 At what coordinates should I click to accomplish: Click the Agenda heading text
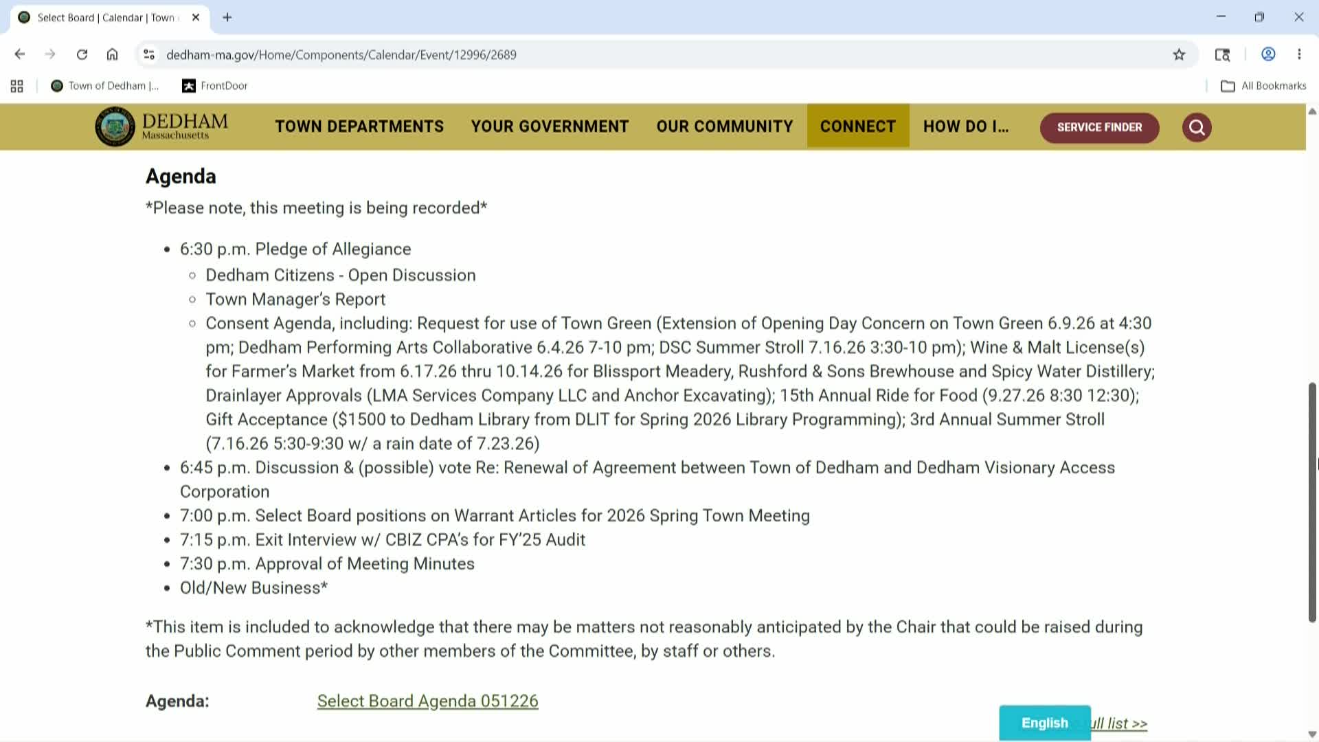[x=181, y=177]
